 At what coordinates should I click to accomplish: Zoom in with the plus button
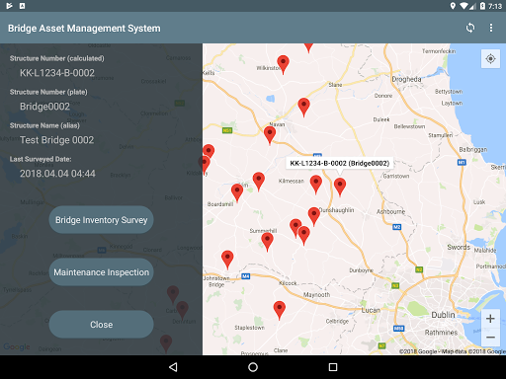click(490, 319)
